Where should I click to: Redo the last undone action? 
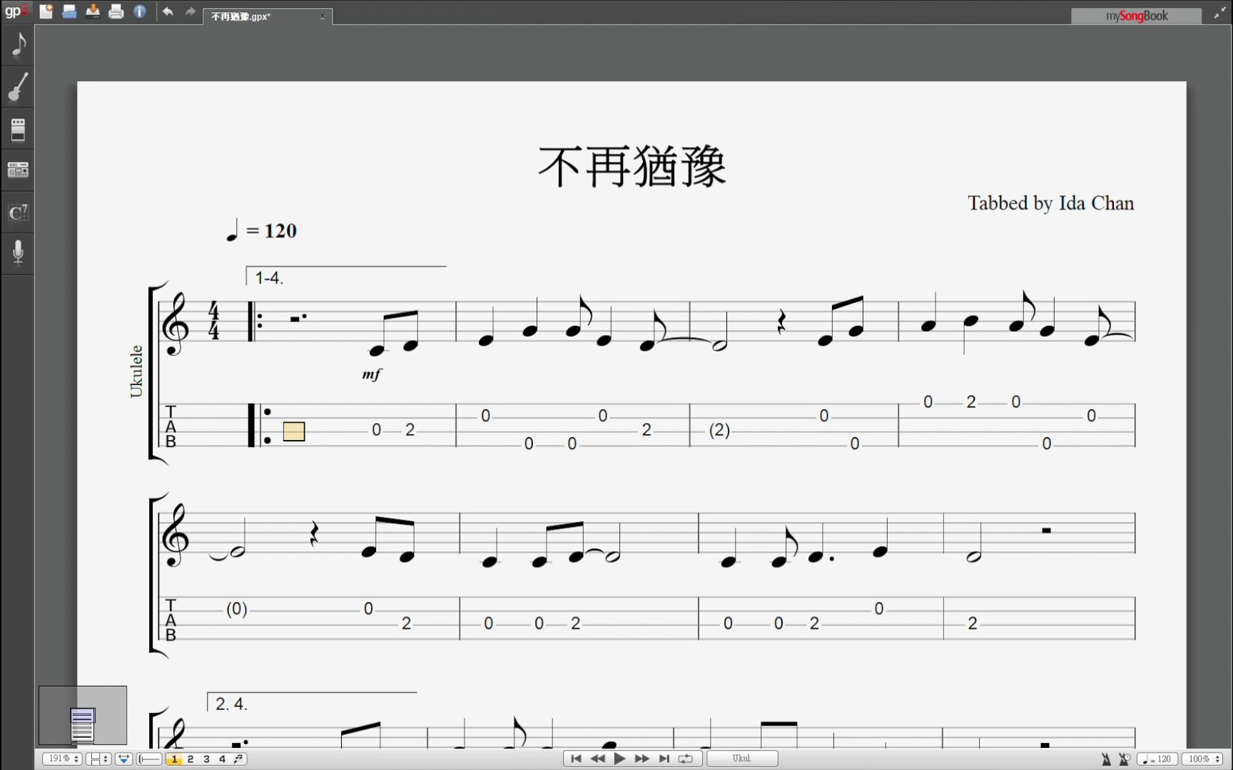[190, 11]
